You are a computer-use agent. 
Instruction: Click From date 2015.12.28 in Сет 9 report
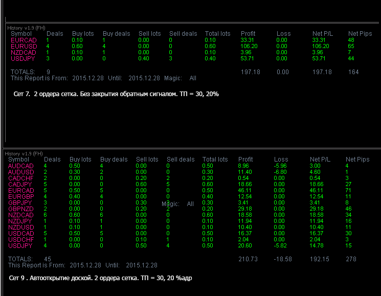pos(85,265)
